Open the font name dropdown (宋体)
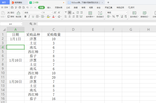156x103 pixels. pos(41,12)
